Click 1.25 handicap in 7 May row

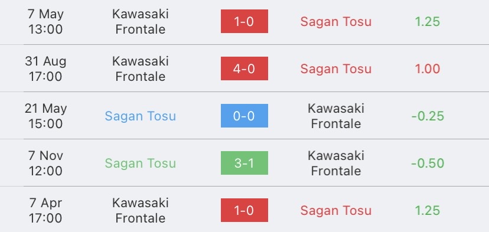point(428,21)
